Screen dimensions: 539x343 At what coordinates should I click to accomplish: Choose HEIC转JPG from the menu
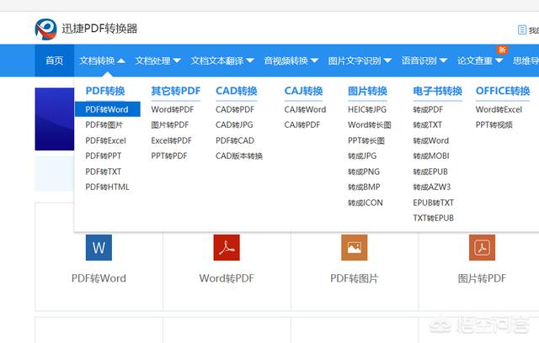(x=367, y=109)
